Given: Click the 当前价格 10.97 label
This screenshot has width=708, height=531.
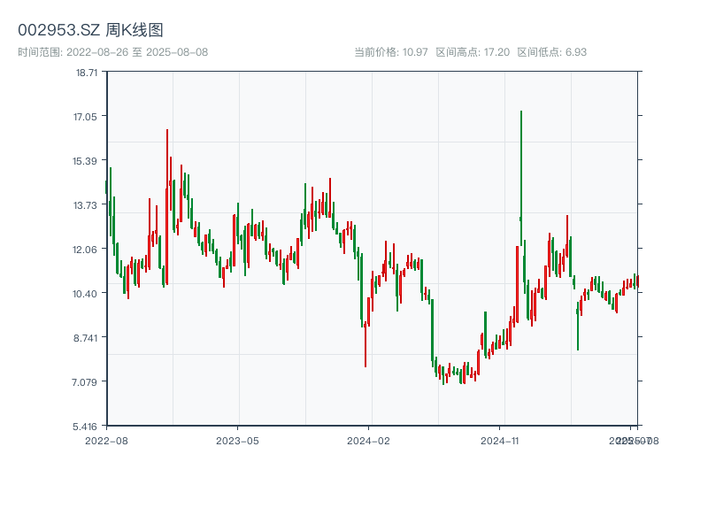Looking at the screenshot, I should tap(391, 52).
